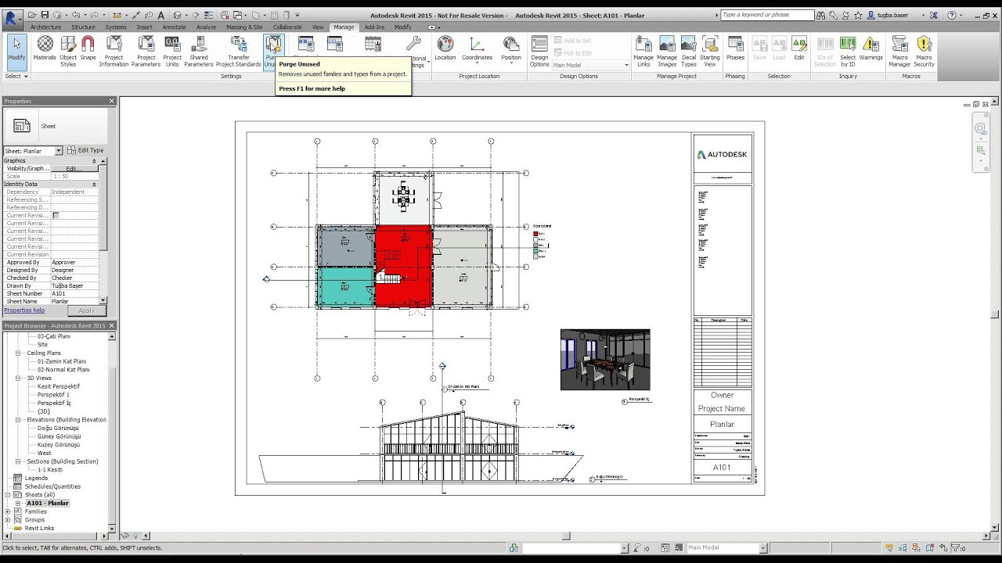The height and width of the screenshot is (563, 1002).
Task: Open Macro Security settings
Action: tap(925, 51)
